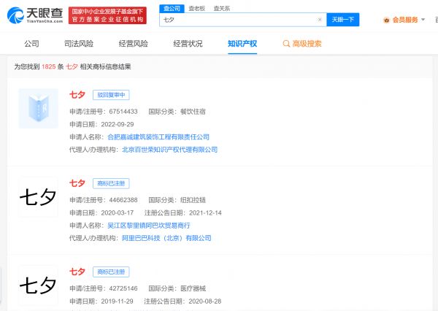This screenshot has height=311, width=438.
Task: Click the 会员服务 crown icon
Action: pyautogui.click(x=386, y=20)
